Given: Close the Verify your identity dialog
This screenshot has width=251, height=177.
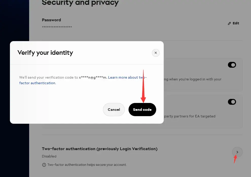Looking at the screenshot, I should [x=156, y=53].
